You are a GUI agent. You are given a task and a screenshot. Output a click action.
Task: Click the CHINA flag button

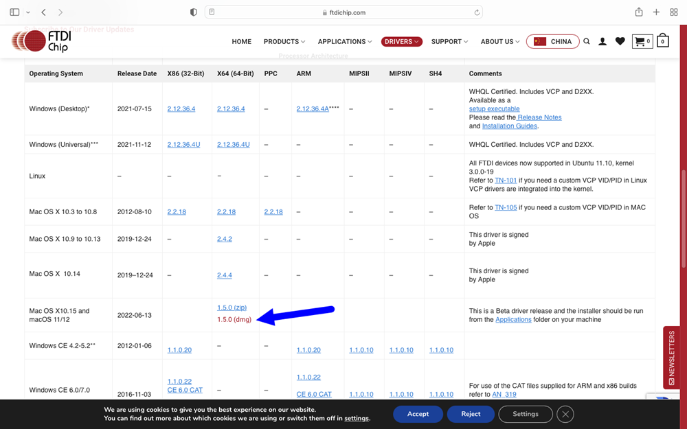[x=552, y=42]
